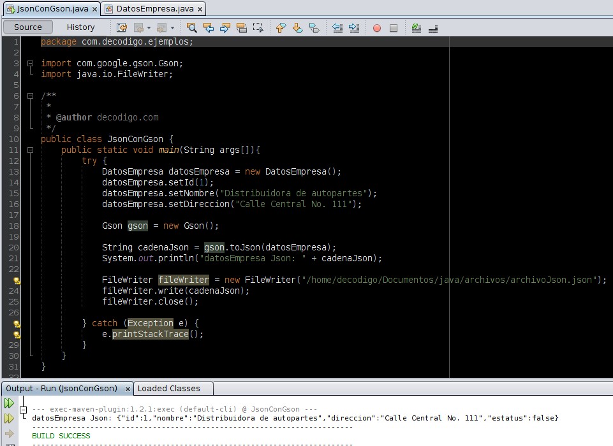The height and width of the screenshot is (446, 613).
Task: Click the Last Edit Location icon
Action: click(x=121, y=27)
